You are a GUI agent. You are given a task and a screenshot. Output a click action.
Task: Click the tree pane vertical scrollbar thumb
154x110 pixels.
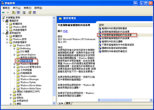tap(54, 58)
